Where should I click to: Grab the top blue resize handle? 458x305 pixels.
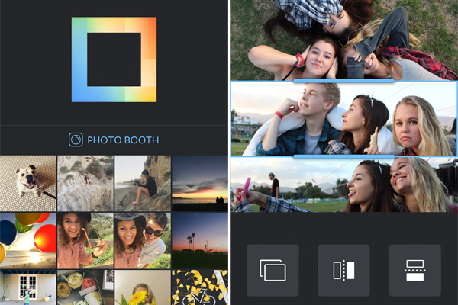[x=343, y=81]
